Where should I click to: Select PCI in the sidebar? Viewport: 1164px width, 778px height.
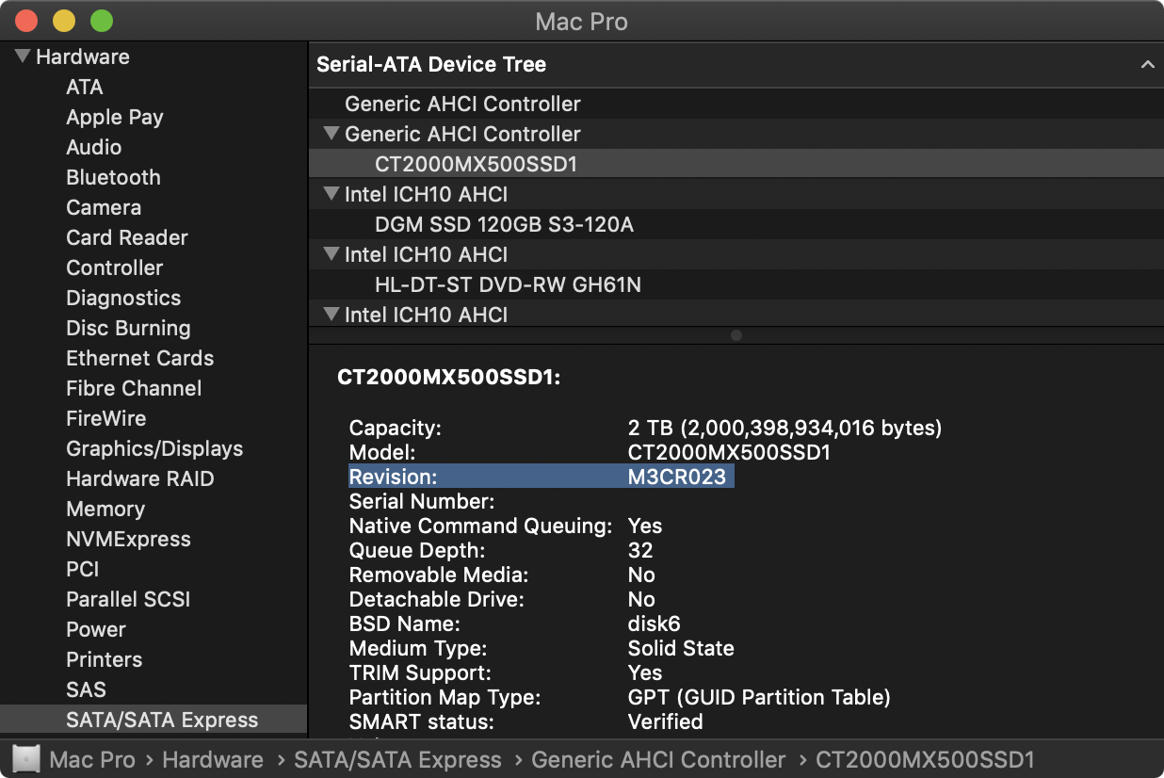(x=83, y=569)
